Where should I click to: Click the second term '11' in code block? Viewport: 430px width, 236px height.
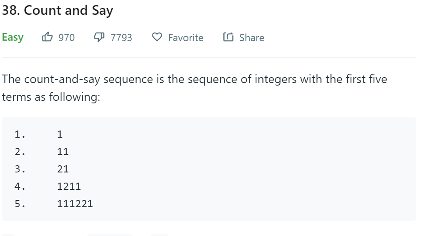(x=63, y=151)
